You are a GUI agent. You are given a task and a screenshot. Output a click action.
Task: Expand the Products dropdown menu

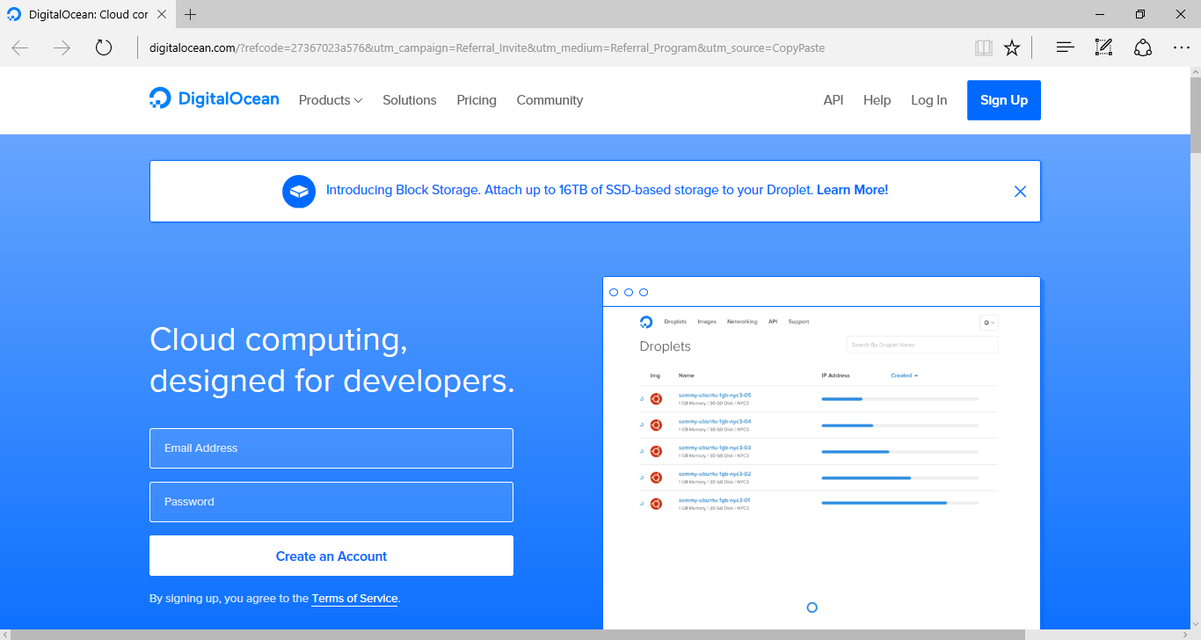pyautogui.click(x=331, y=100)
